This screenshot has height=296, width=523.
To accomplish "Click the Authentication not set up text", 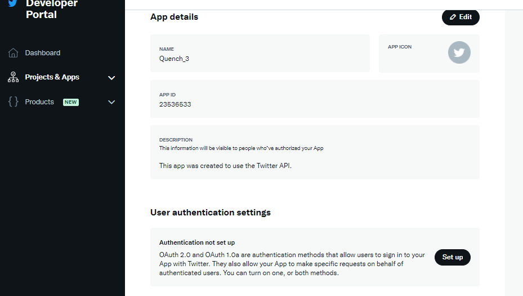I will click(196, 242).
